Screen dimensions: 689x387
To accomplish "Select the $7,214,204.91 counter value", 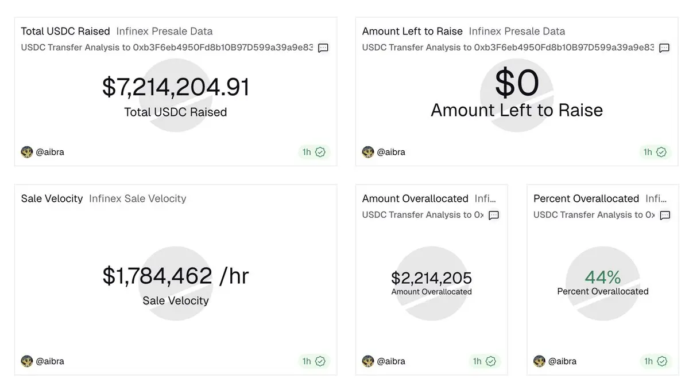I will tap(176, 87).
